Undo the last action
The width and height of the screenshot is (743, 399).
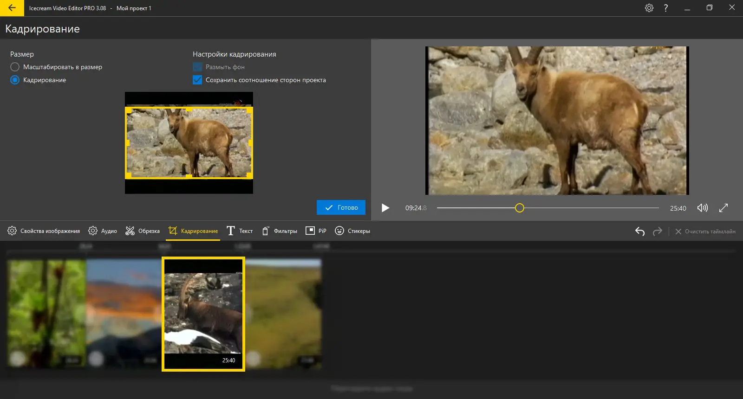[640, 231]
